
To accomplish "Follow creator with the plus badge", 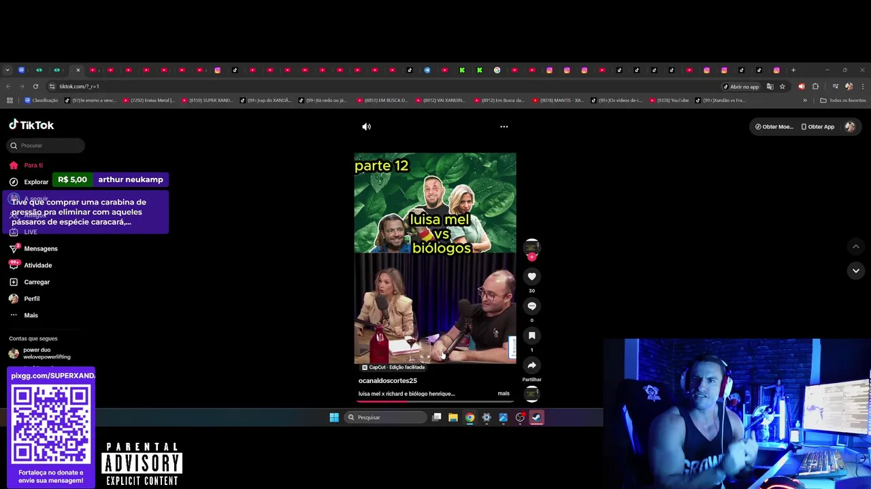I will point(531,257).
